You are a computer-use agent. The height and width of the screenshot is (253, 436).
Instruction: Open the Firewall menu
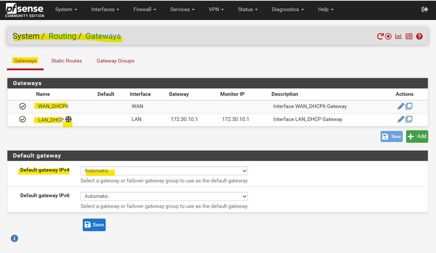[x=144, y=10]
